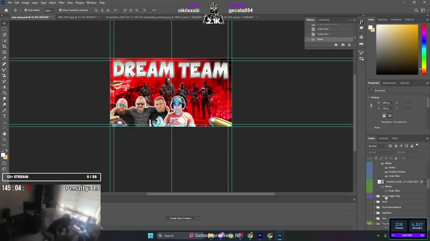
Task: Switch to the Comments tab
Action: coord(324,20)
